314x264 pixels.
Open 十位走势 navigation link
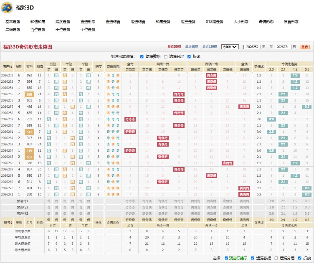[63, 30]
